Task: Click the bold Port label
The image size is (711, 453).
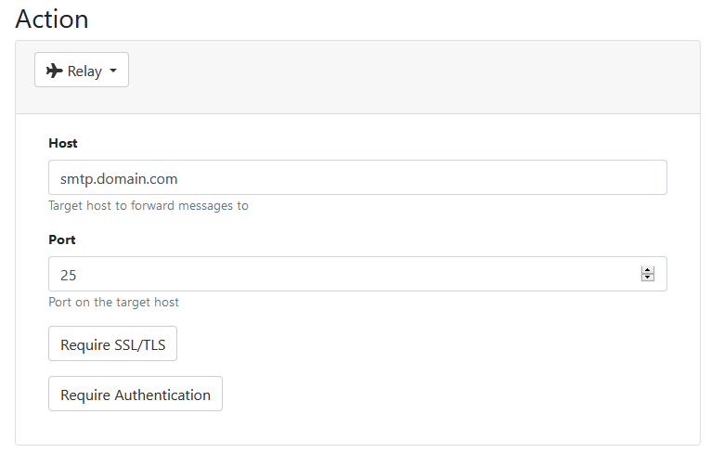Action: point(62,239)
